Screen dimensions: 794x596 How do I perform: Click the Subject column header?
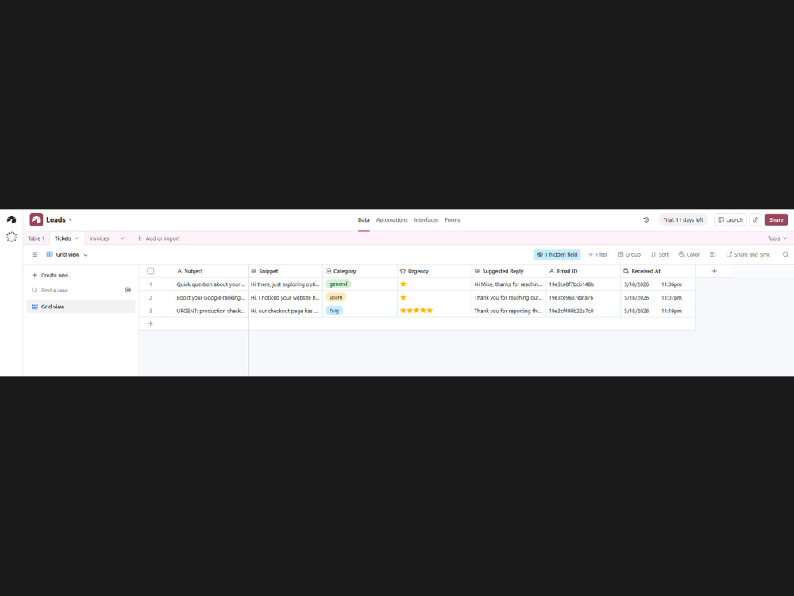(210, 271)
